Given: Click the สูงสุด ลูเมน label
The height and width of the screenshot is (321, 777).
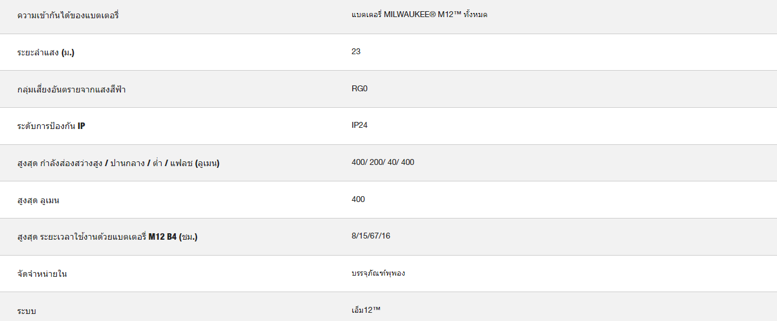Looking at the screenshot, I should 38,200.
